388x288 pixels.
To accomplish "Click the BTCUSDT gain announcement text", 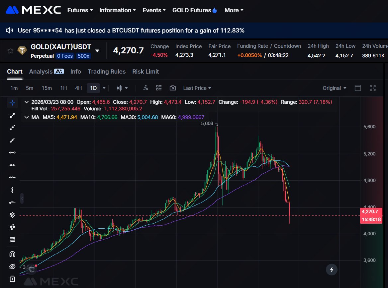I will tap(131, 30).
